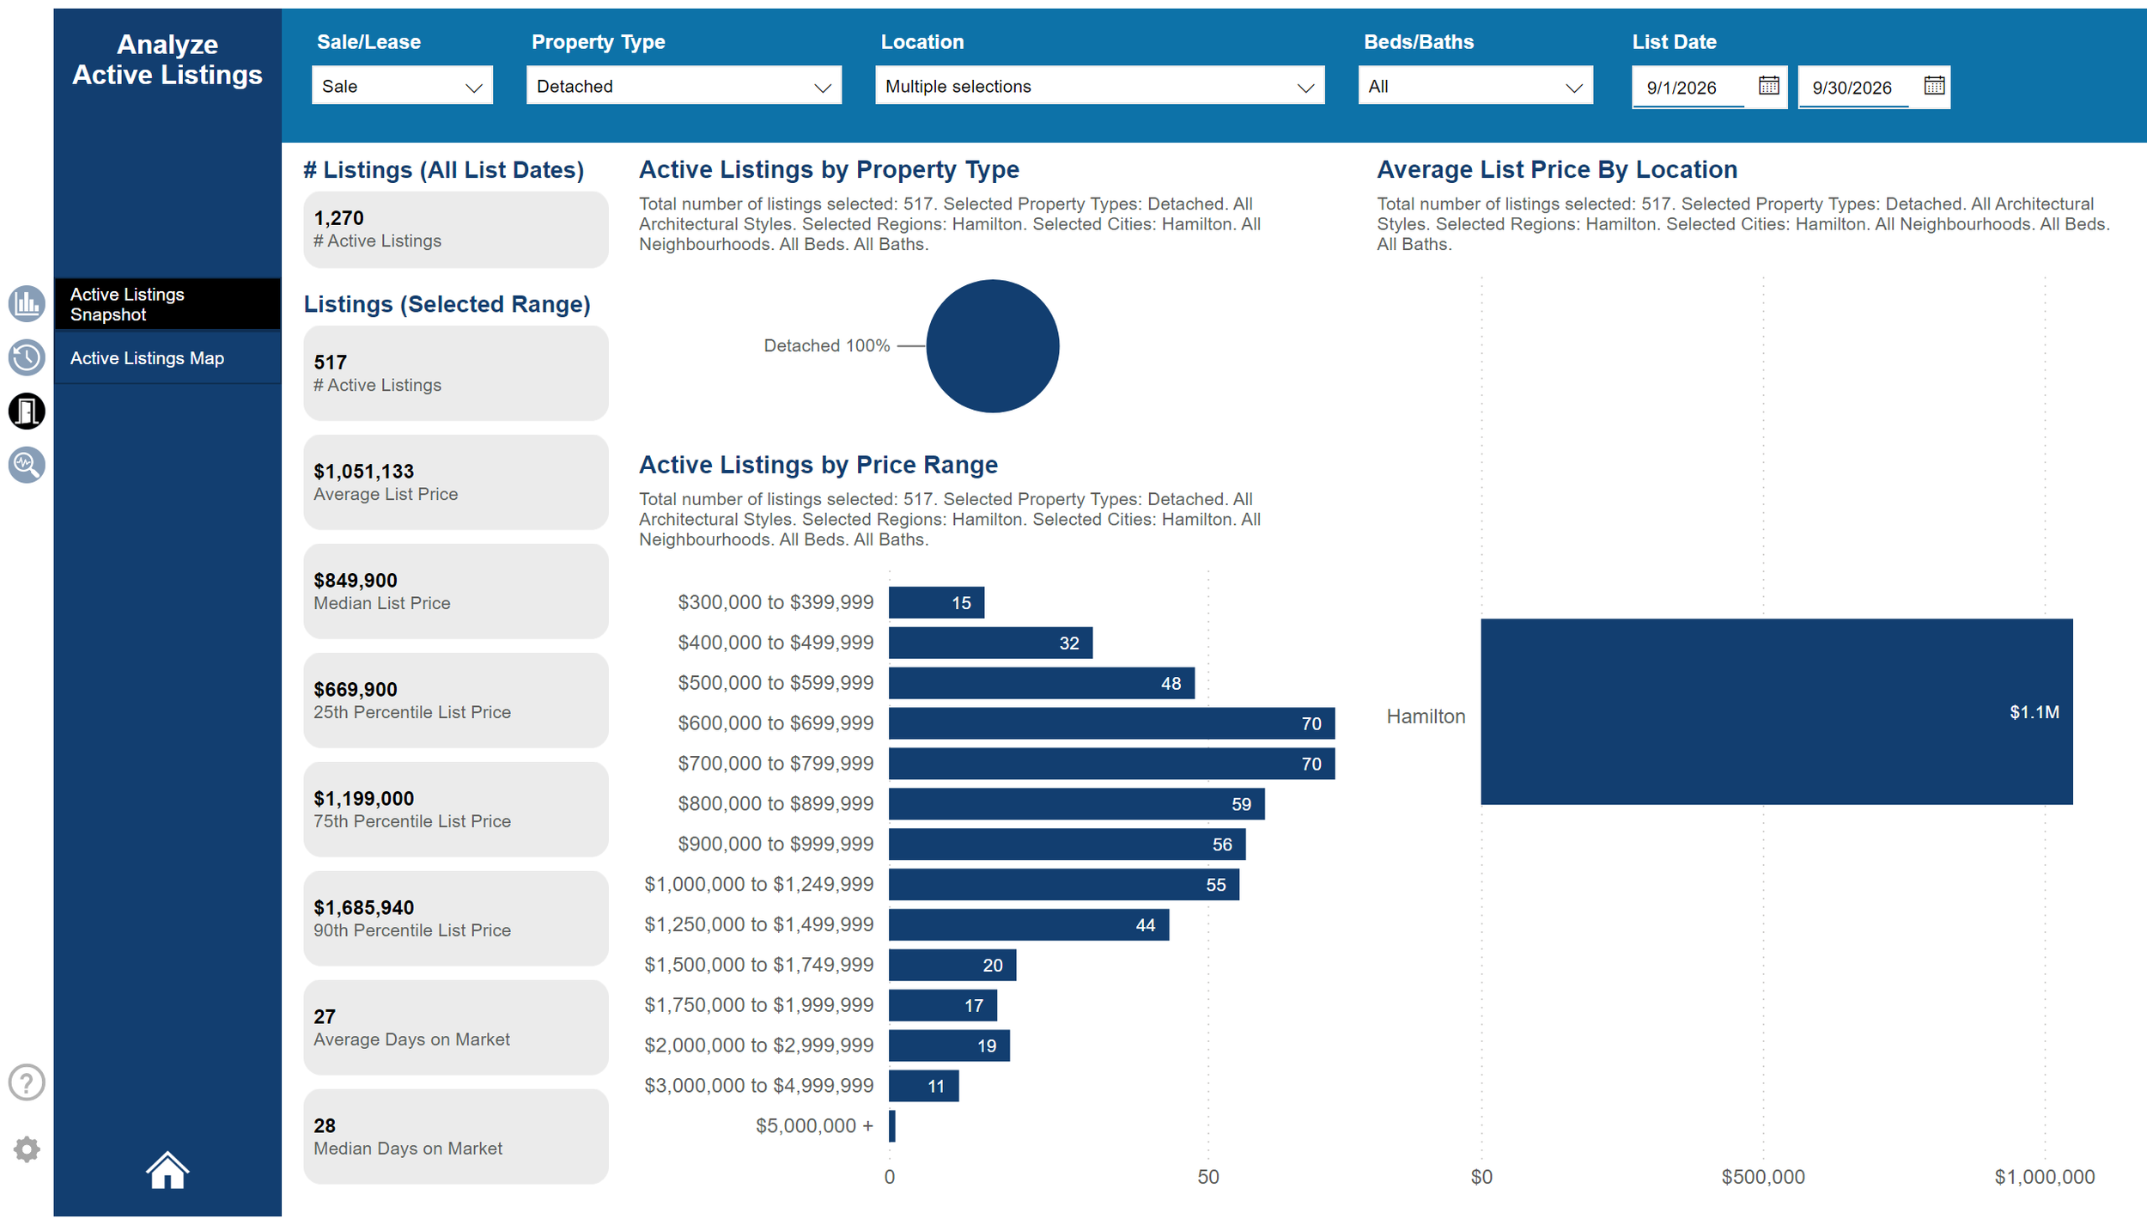
Task: Select the $5,000,000 + bar
Action: (x=892, y=1126)
